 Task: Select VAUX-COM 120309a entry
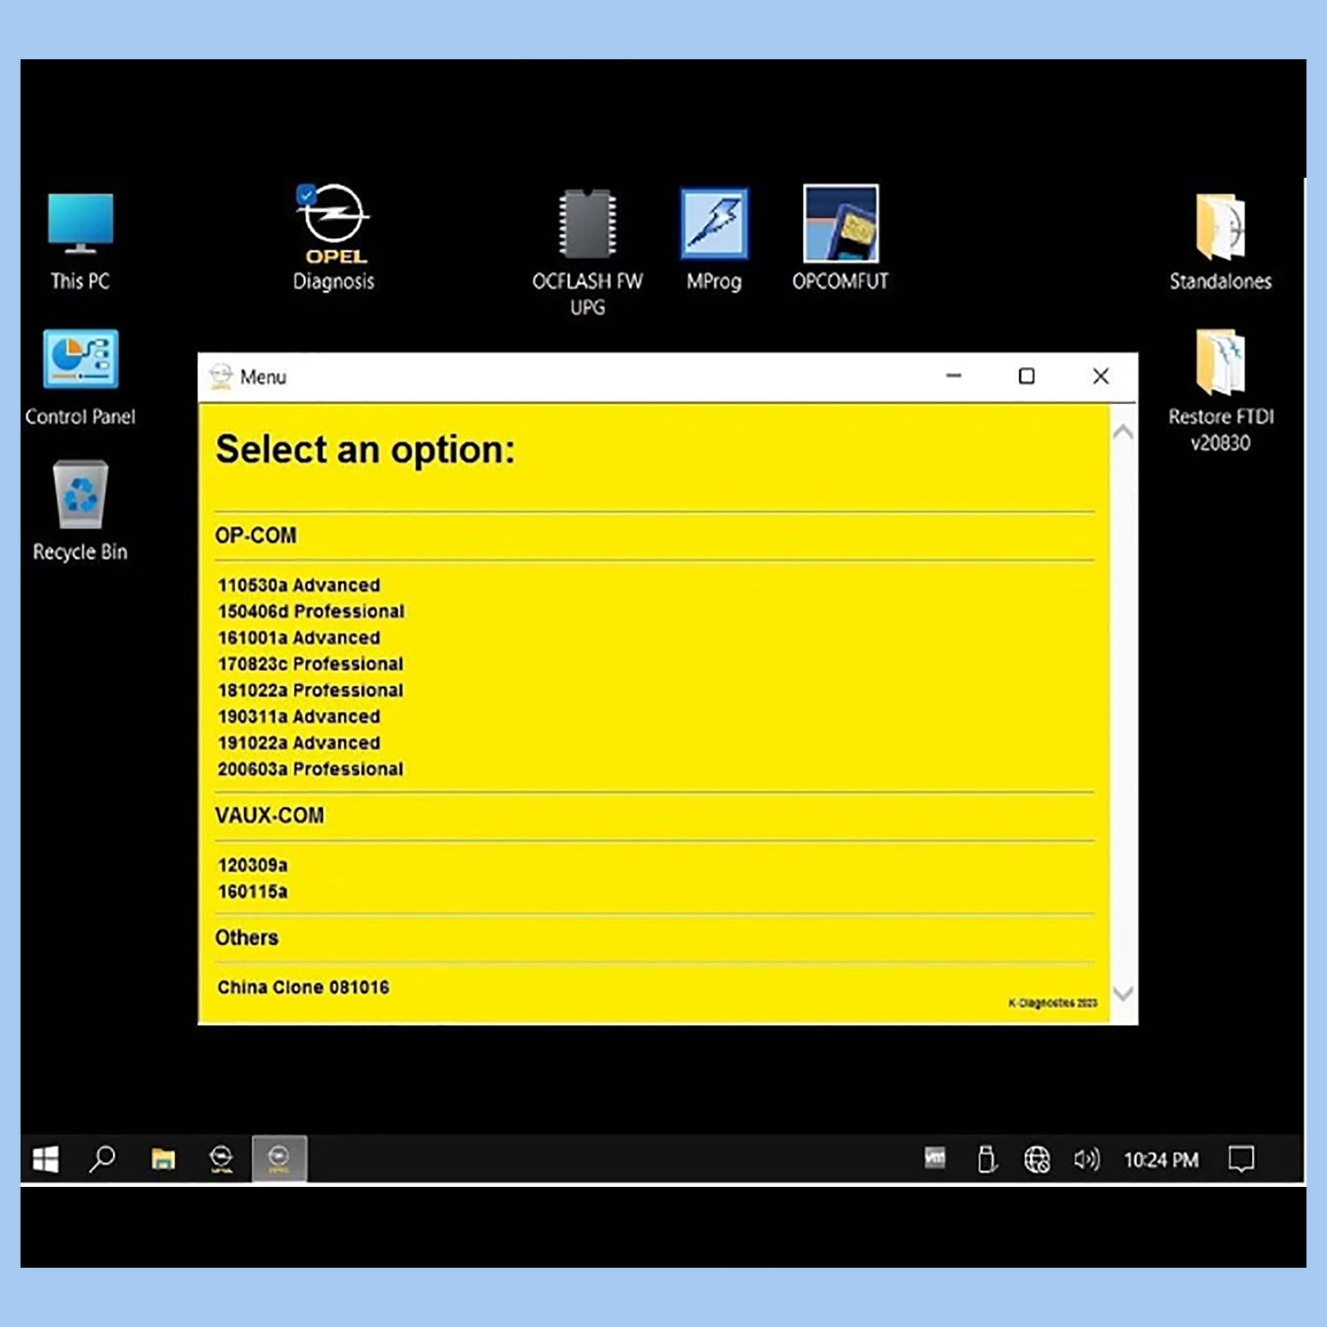pos(252,865)
